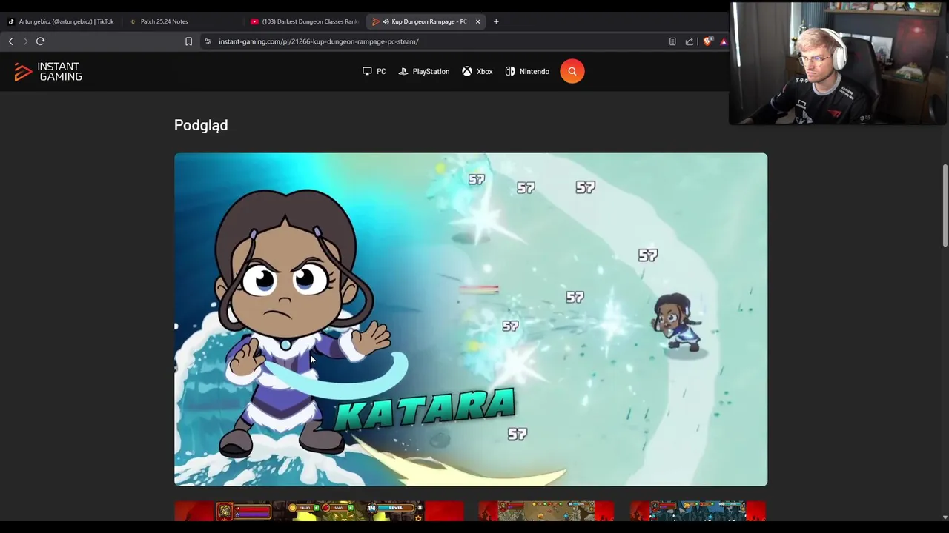
Task: Open the Nintendo platform menu
Action: point(527,72)
